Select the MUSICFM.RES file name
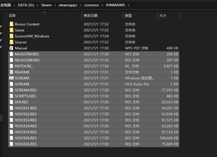The width and height of the screenshot is (217, 157). pyautogui.click(x=27, y=54)
